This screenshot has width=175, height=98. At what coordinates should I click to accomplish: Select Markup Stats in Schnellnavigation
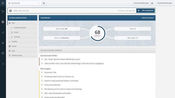click(22, 55)
